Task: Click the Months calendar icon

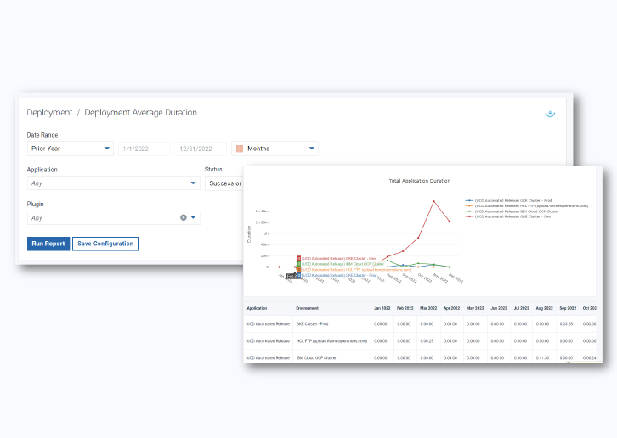Action: point(240,149)
